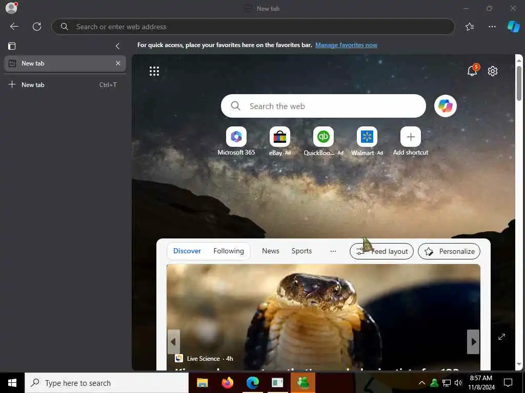
Task: Open Settings and more ellipsis menu
Action: click(x=492, y=27)
